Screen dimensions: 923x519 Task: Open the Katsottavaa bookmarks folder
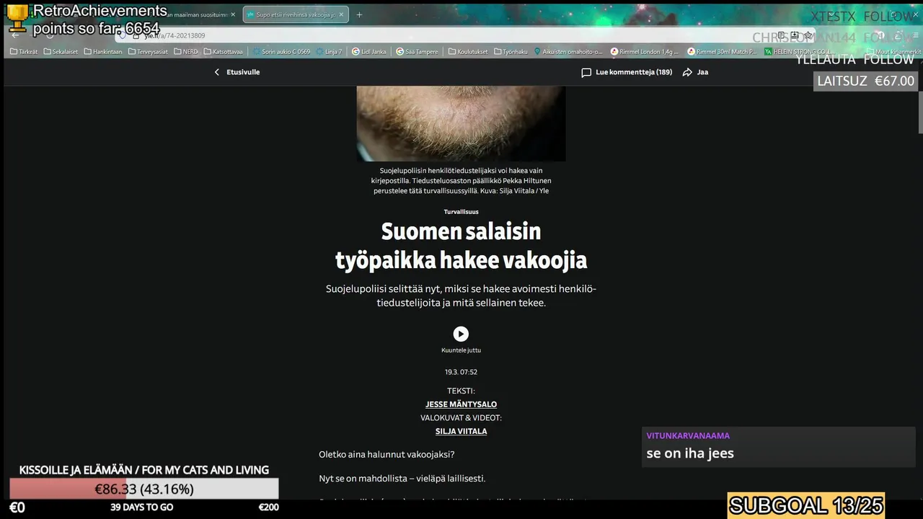[224, 52]
